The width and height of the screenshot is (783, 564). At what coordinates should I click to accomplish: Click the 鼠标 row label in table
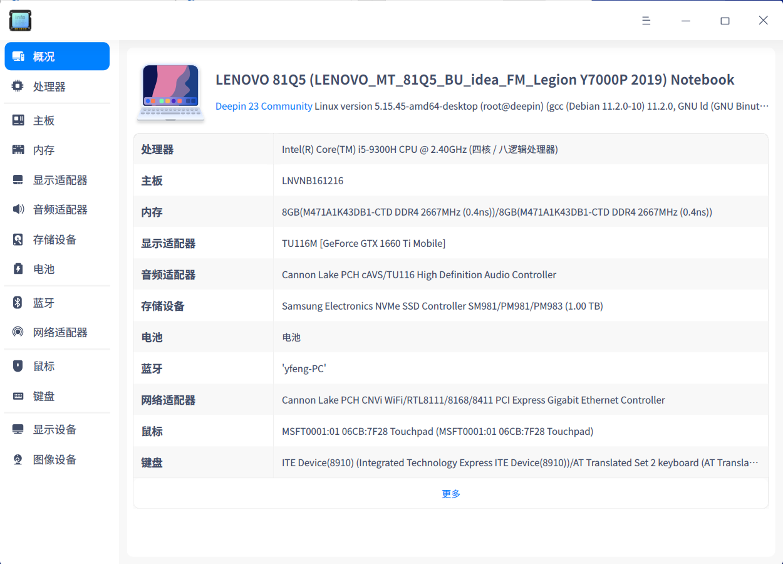[x=152, y=431]
